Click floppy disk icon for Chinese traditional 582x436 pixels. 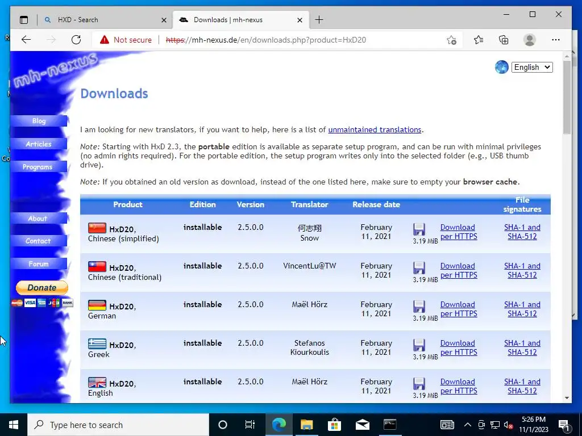click(419, 268)
